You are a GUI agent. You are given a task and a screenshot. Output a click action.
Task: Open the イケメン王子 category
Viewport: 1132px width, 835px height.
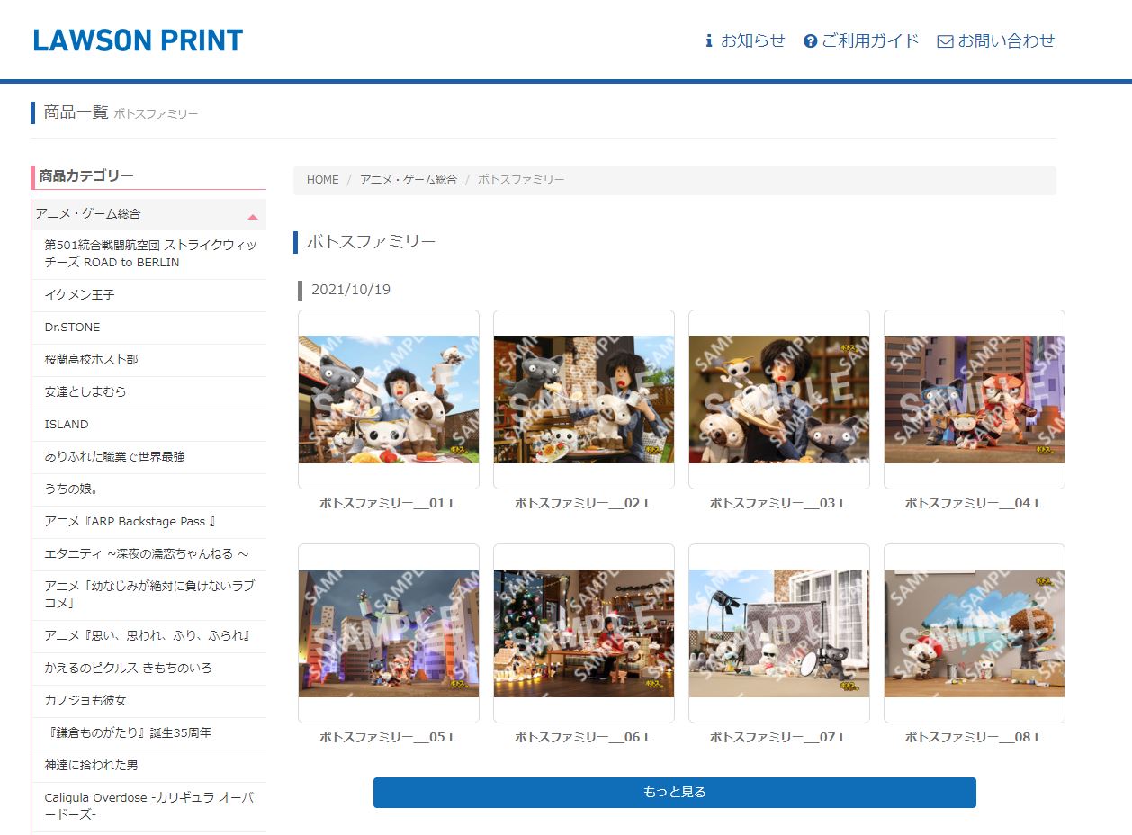pyautogui.click(x=80, y=295)
